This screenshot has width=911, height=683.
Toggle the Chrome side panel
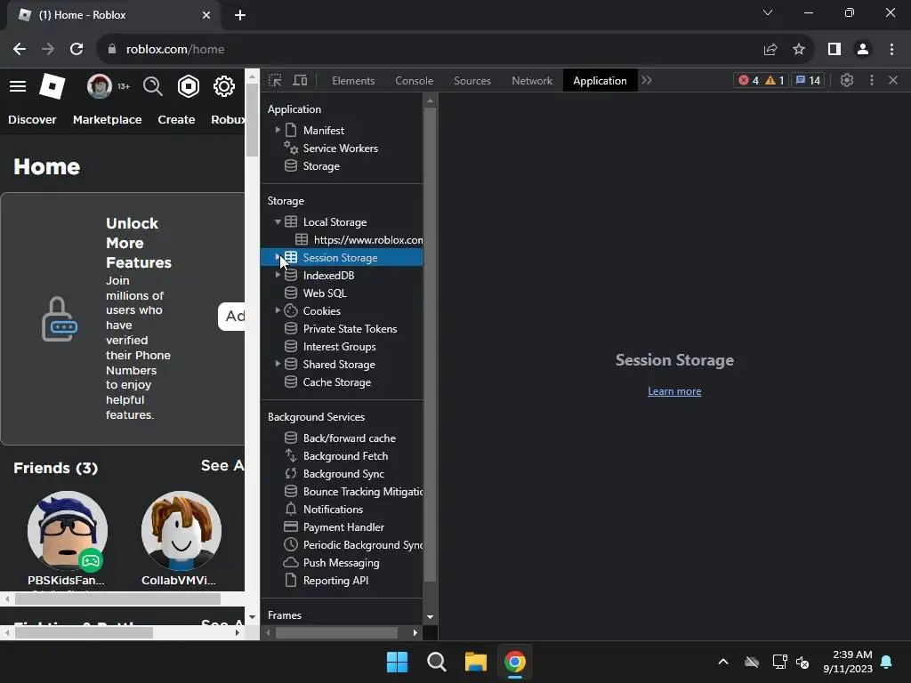pos(834,50)
